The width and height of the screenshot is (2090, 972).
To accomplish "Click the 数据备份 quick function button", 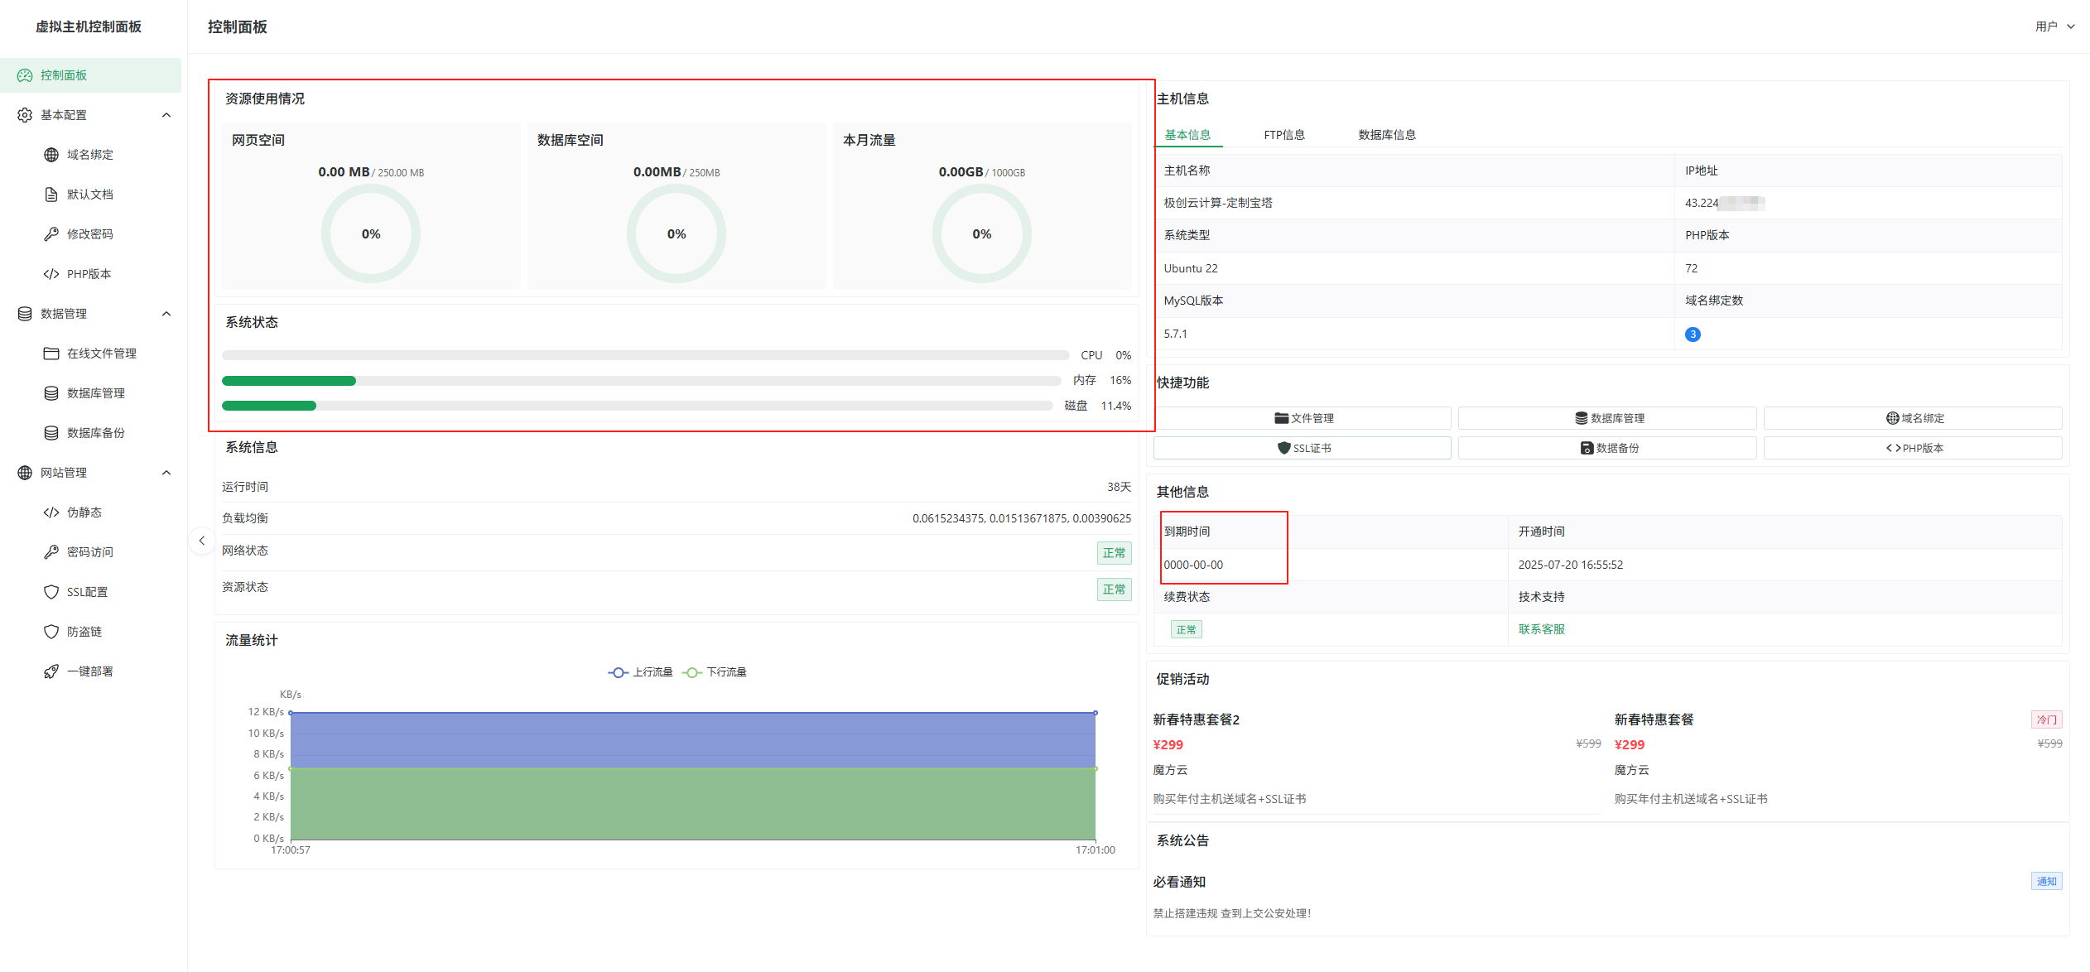I will 1607,448.
